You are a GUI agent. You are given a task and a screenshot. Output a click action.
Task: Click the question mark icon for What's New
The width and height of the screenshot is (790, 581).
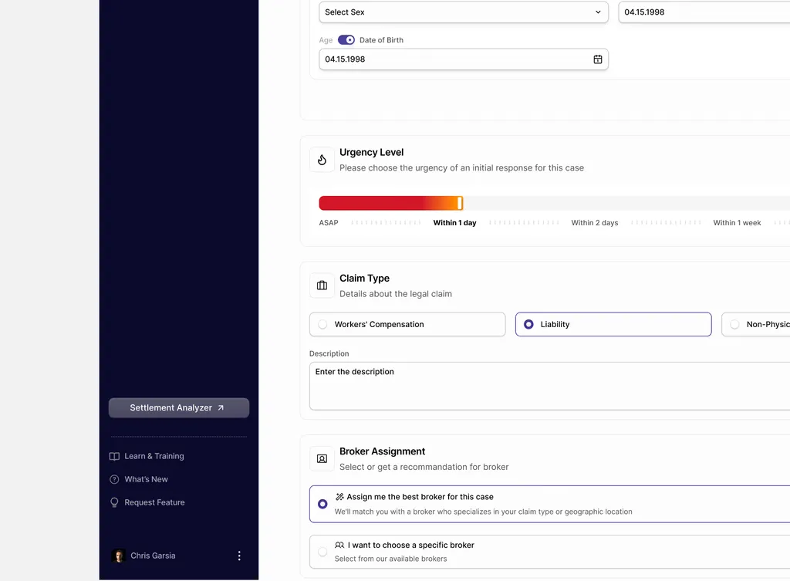pyautogui.click(x=114, y=479)
